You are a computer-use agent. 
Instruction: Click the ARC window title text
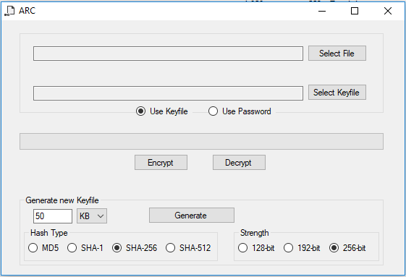(27, 11)
